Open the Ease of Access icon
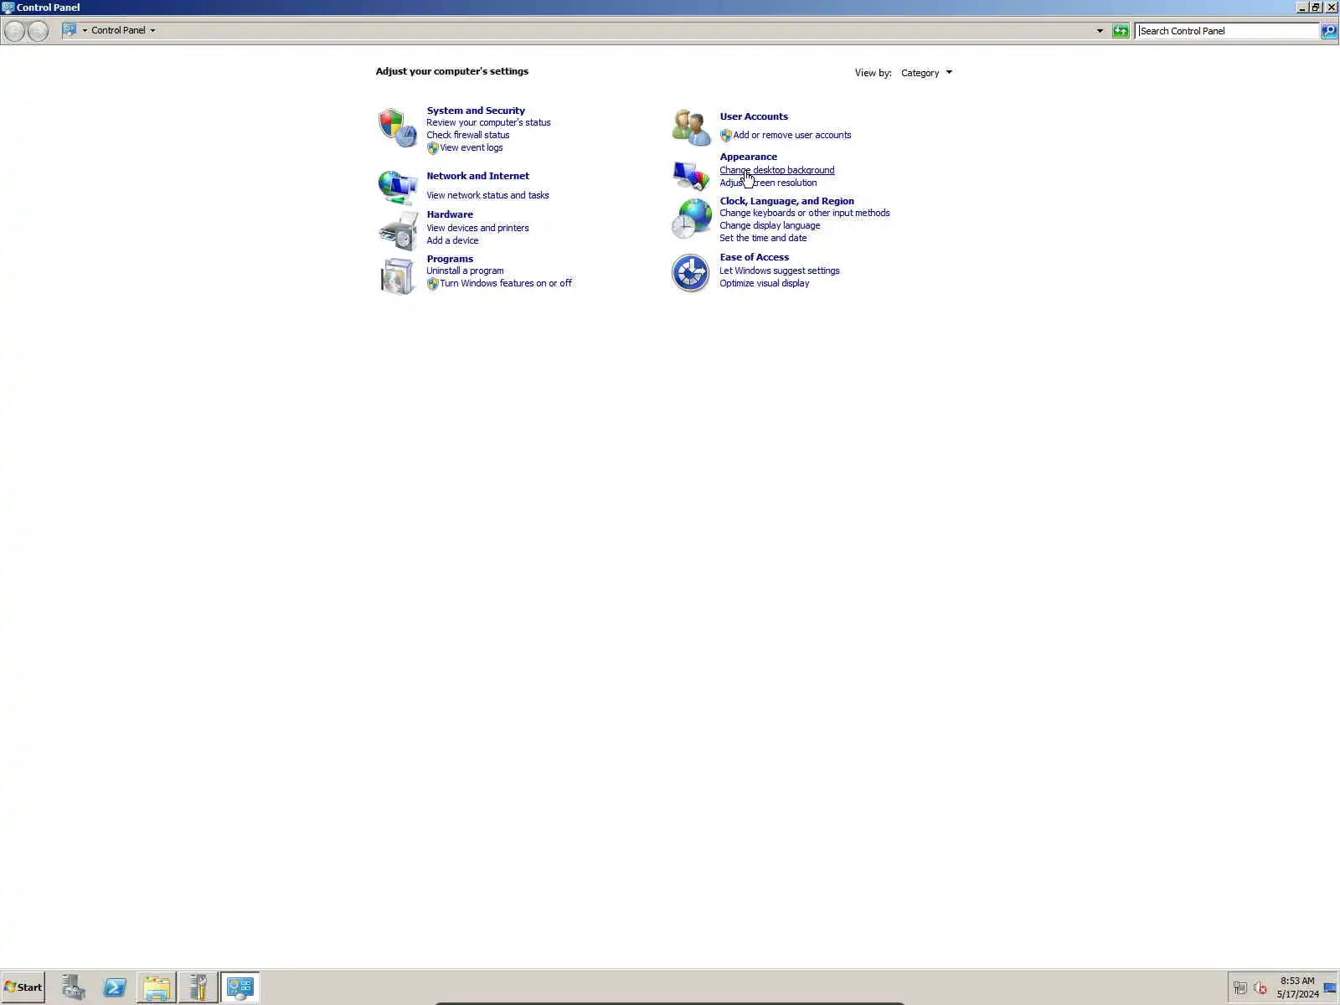1340x1005 pixels. (691, 273)
